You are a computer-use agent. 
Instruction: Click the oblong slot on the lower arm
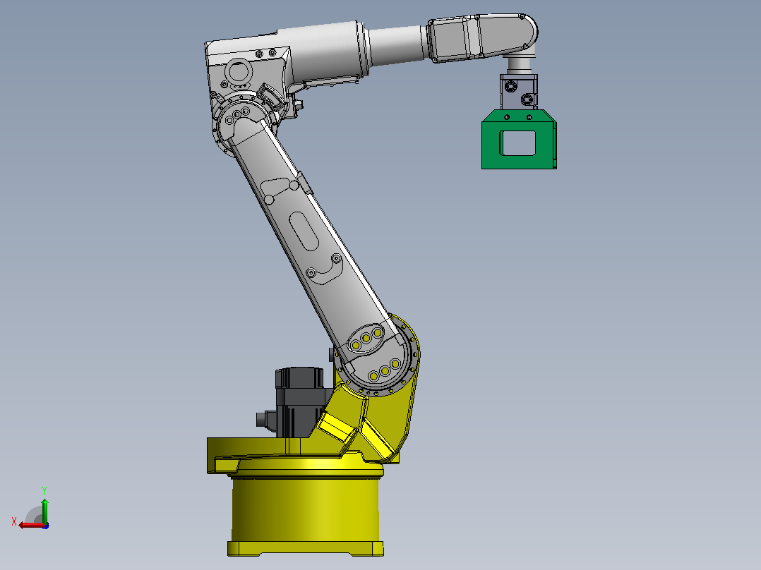point(304,231)
